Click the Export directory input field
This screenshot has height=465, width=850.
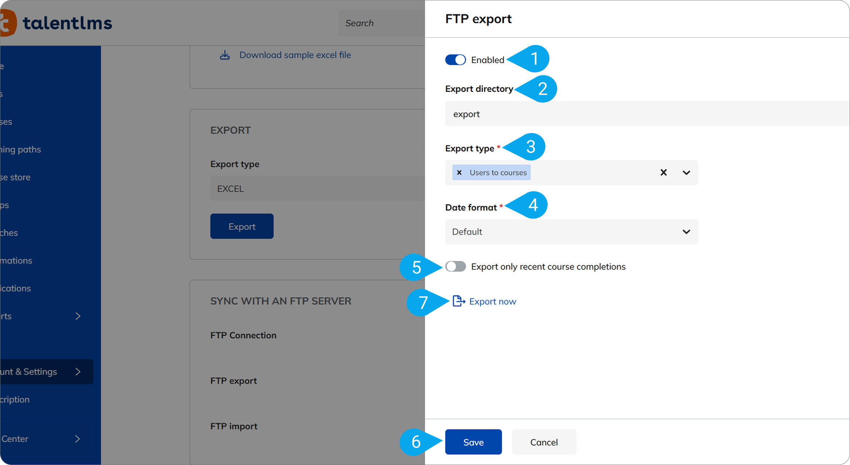tap(646, 114)
